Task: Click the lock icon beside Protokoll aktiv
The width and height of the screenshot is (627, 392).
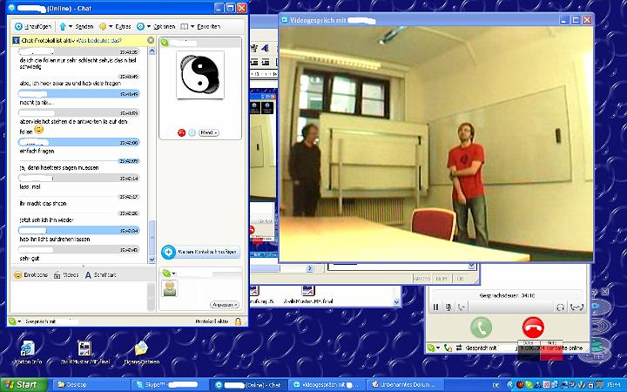Action: [238, 321]
